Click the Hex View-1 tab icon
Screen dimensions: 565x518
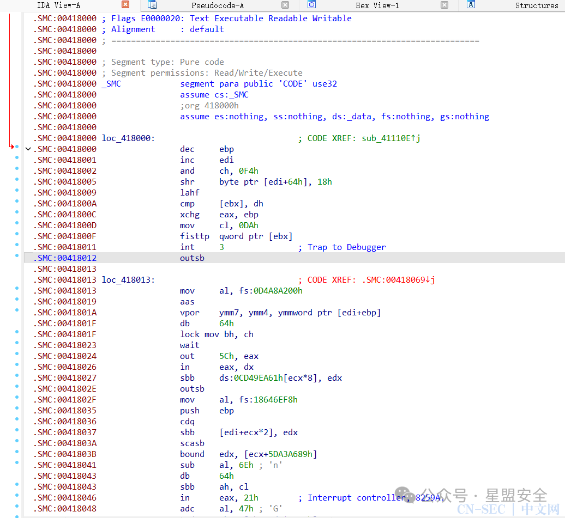pyautogui.click(x=311, y=5)
